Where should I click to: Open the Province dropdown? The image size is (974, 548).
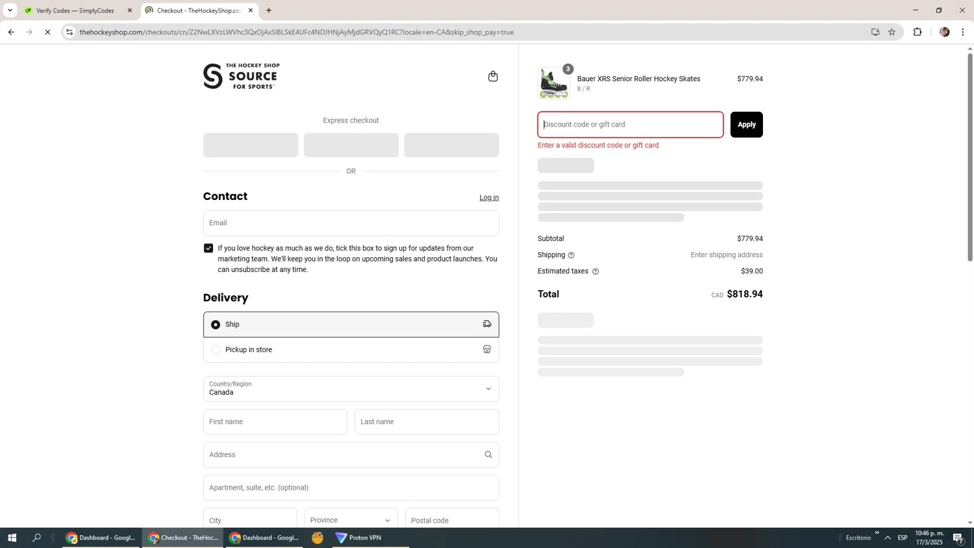click(x=351, y=520)
